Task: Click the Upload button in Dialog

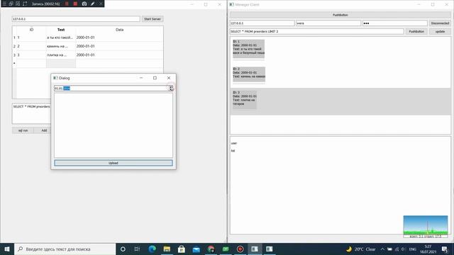Action: point(113,163)
